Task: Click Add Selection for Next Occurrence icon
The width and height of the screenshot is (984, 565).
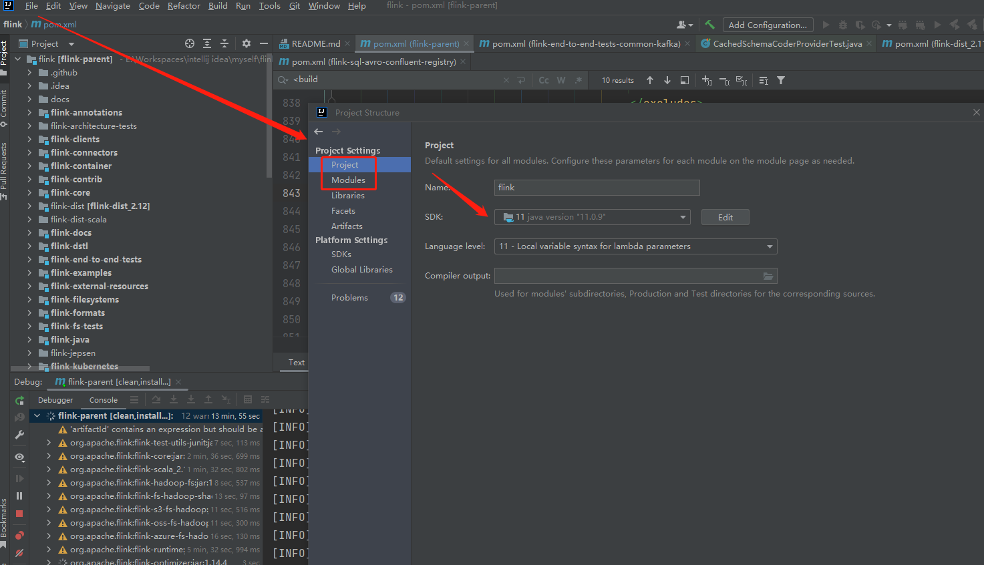Action: click(x=707, y=80)
